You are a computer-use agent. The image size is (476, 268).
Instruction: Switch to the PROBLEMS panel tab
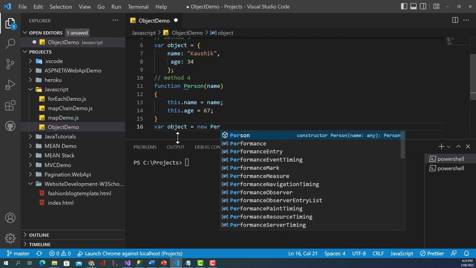[x=145, y=147]
